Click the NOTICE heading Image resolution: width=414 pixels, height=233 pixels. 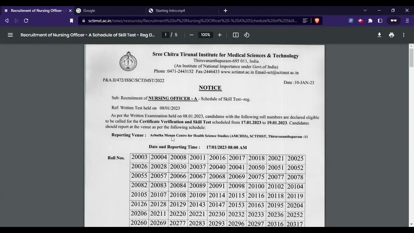point(210,88)
